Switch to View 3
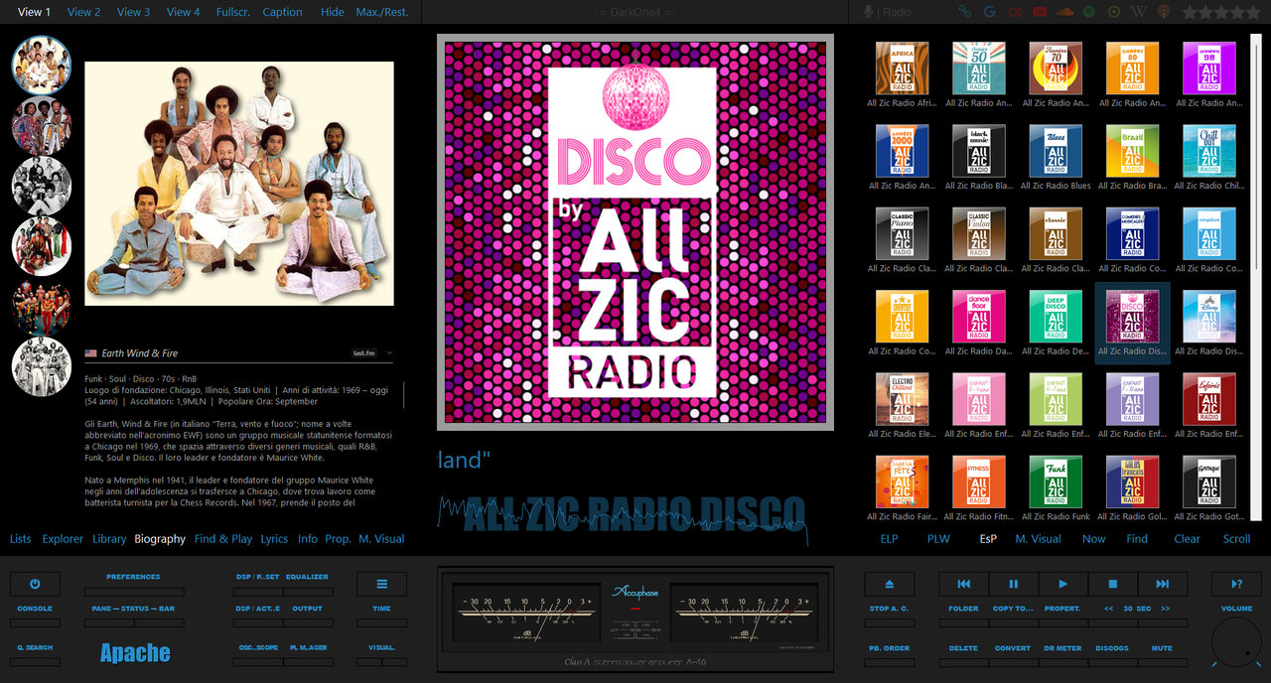 (x=134, y=12)
